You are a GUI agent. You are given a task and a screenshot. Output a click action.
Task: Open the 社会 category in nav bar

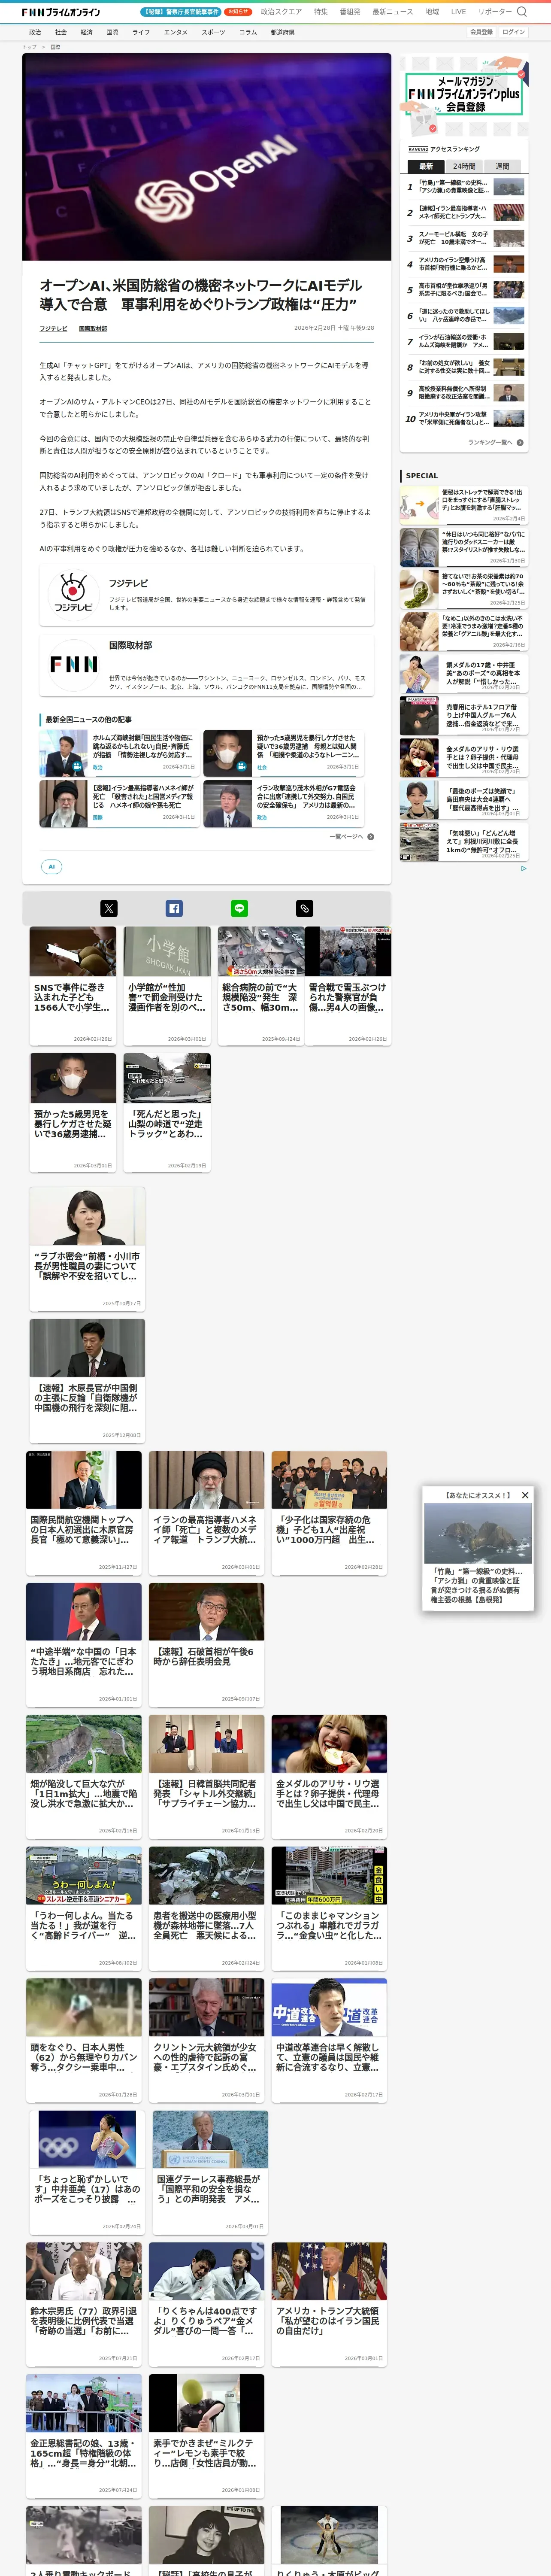coord(61,32)
